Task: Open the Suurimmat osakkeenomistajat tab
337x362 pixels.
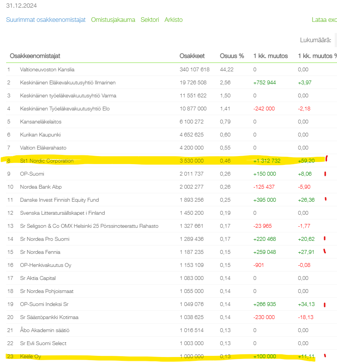Action: coord(46,20)
